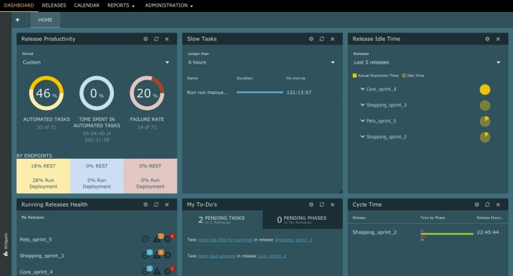Open the Longer than 6 hours dropdown
Image resolution: width=513 pixels, height=276 pixels.
coord(261,62)
